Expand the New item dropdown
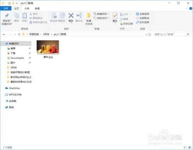 tap(108, 14)
